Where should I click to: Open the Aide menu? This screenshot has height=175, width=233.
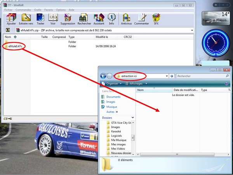point(71,10)
